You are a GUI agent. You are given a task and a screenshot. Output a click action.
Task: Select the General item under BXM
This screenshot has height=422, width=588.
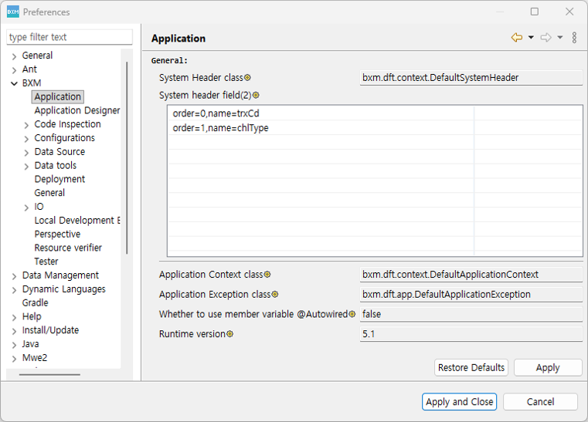(x=49, y=193)
